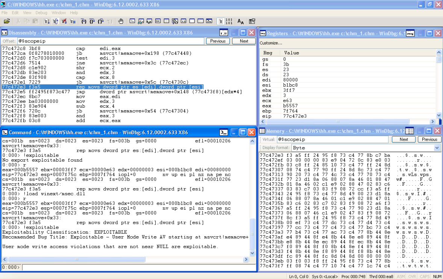Click the CAPS status bar indicator
Viewport: 443px width, 279px height.
(425, 276)
